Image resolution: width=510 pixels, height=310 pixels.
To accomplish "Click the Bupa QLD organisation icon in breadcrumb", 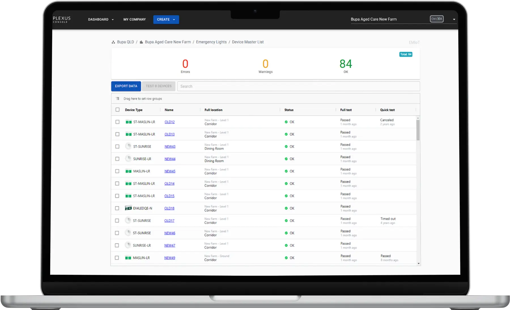I will point(113,42).
